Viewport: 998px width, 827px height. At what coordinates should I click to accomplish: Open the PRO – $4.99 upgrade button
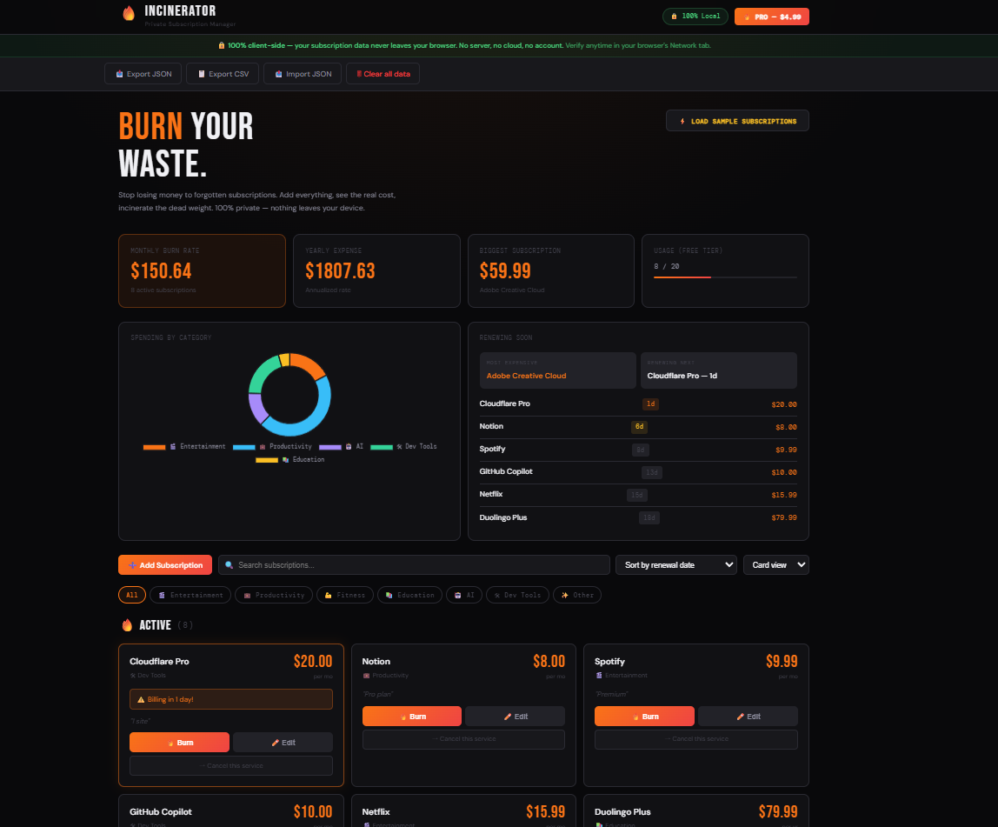click(771, 17)
